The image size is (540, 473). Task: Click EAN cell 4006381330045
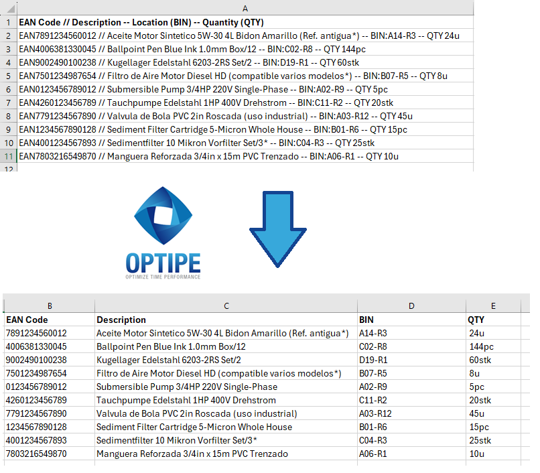(x=50, y=346)
